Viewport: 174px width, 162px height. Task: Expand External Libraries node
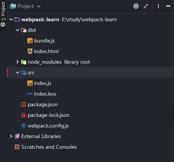11,136
